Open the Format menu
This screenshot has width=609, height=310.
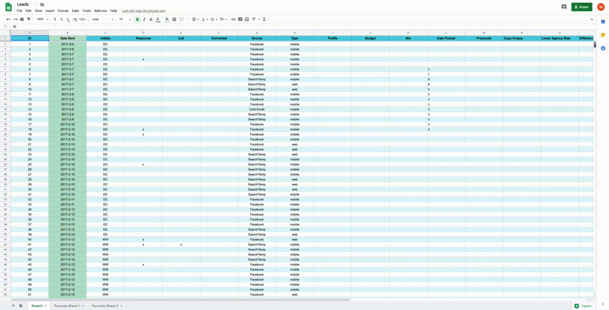pos(63,10)
